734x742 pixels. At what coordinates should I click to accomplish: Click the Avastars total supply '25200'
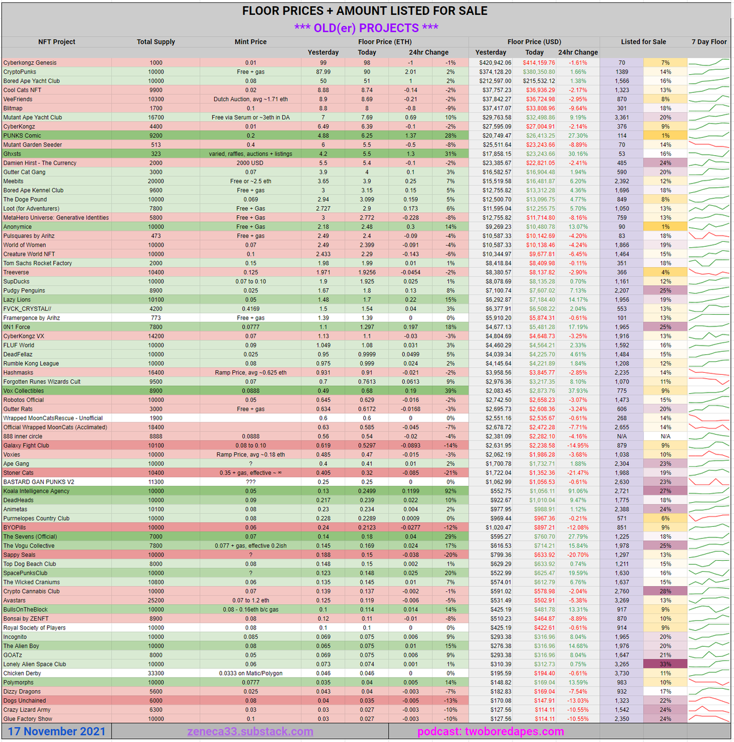(x=156, y=600)
